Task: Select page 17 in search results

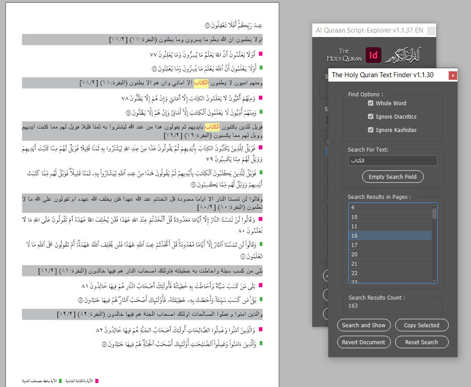Action: [390, 245]
